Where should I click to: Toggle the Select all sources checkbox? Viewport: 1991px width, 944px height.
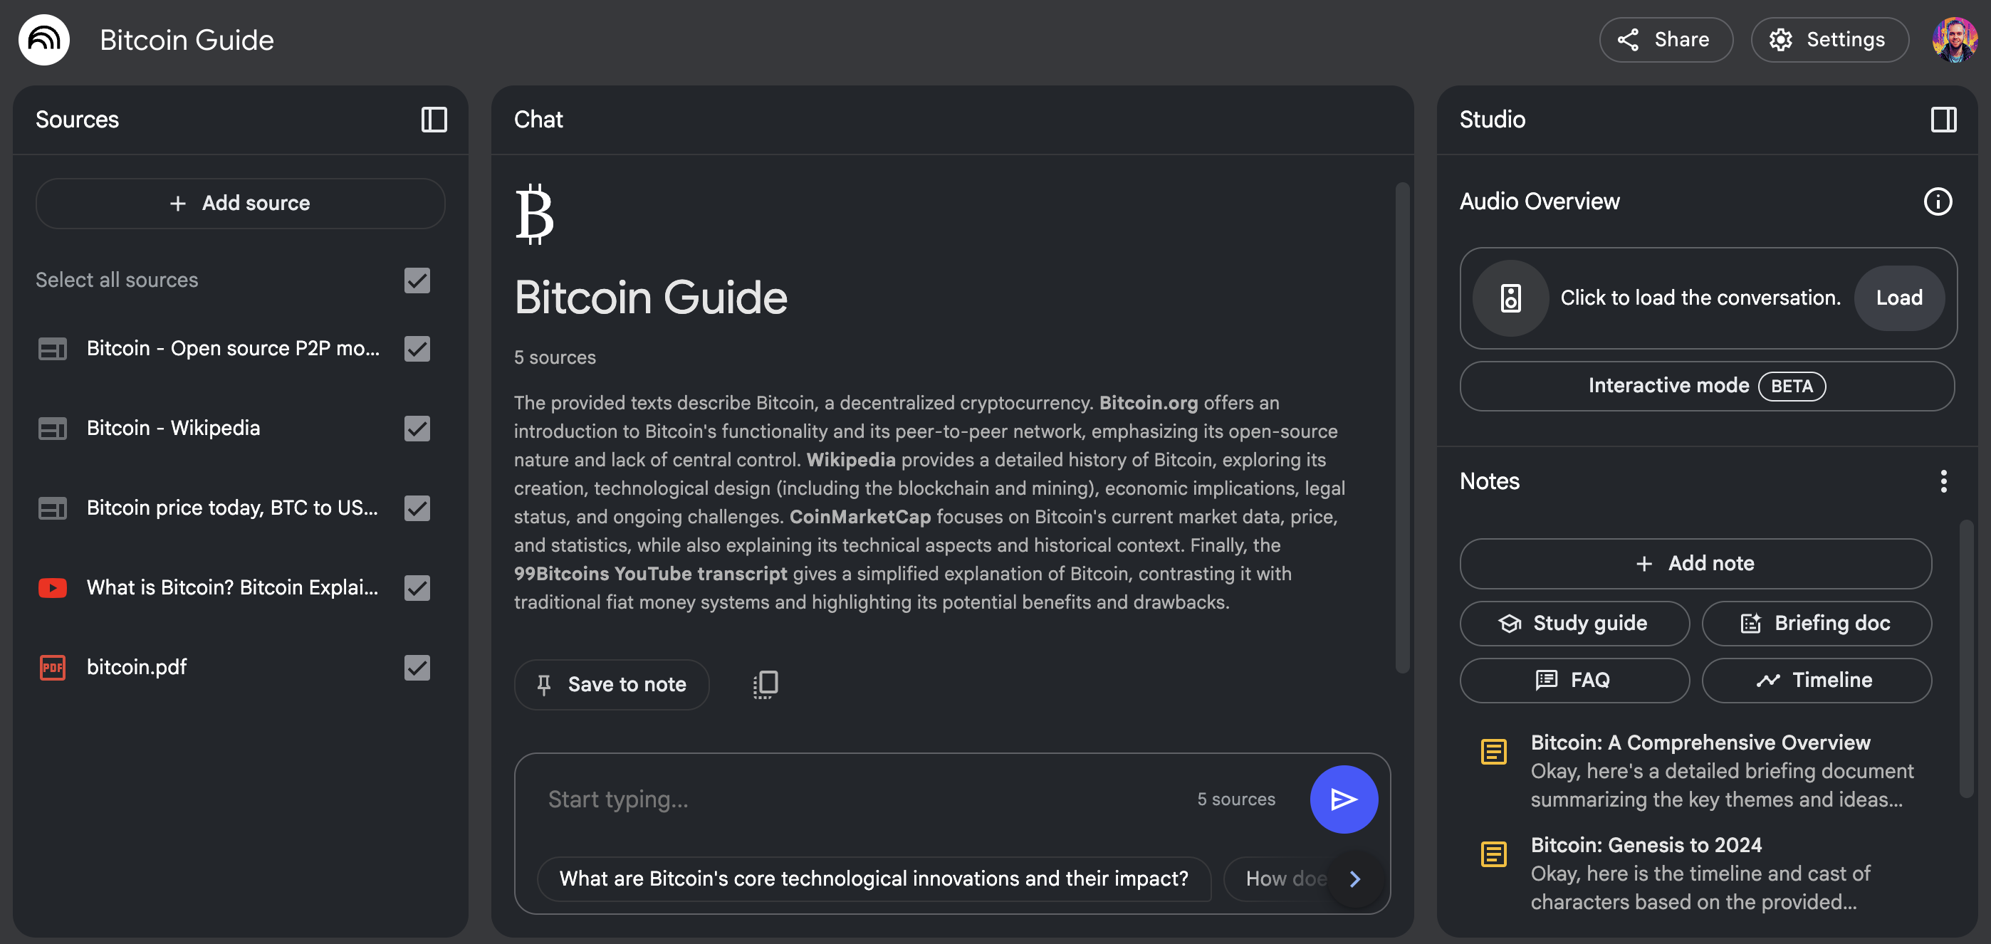pos(417,281)
